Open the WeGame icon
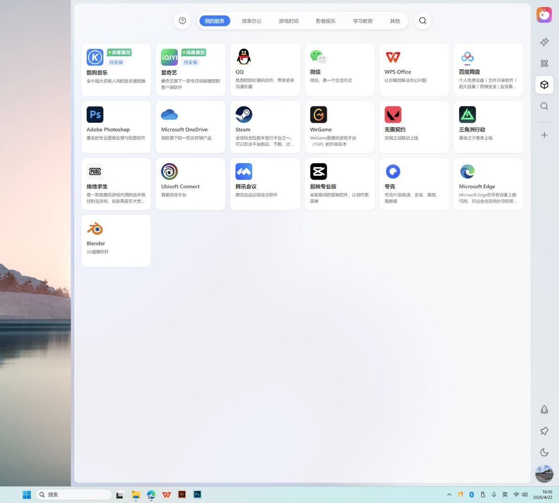 (318, 114)
